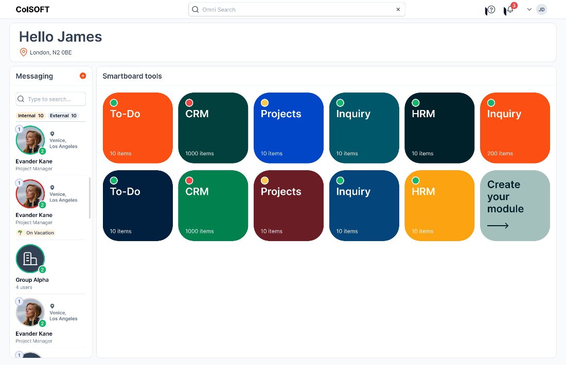Click the Omni Search magnifier icon
The image size is (566, 365).
tap(196, 9)
